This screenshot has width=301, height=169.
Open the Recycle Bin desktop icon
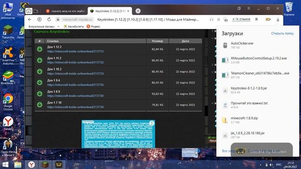click(289, 9)
